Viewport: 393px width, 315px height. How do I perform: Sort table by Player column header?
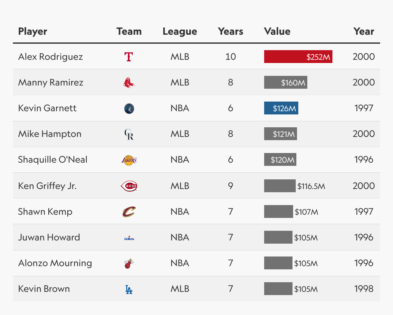(33, 32)
